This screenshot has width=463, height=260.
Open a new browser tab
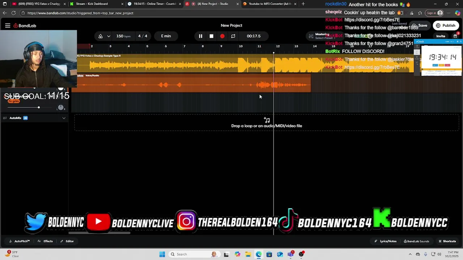tap(303, 4)
